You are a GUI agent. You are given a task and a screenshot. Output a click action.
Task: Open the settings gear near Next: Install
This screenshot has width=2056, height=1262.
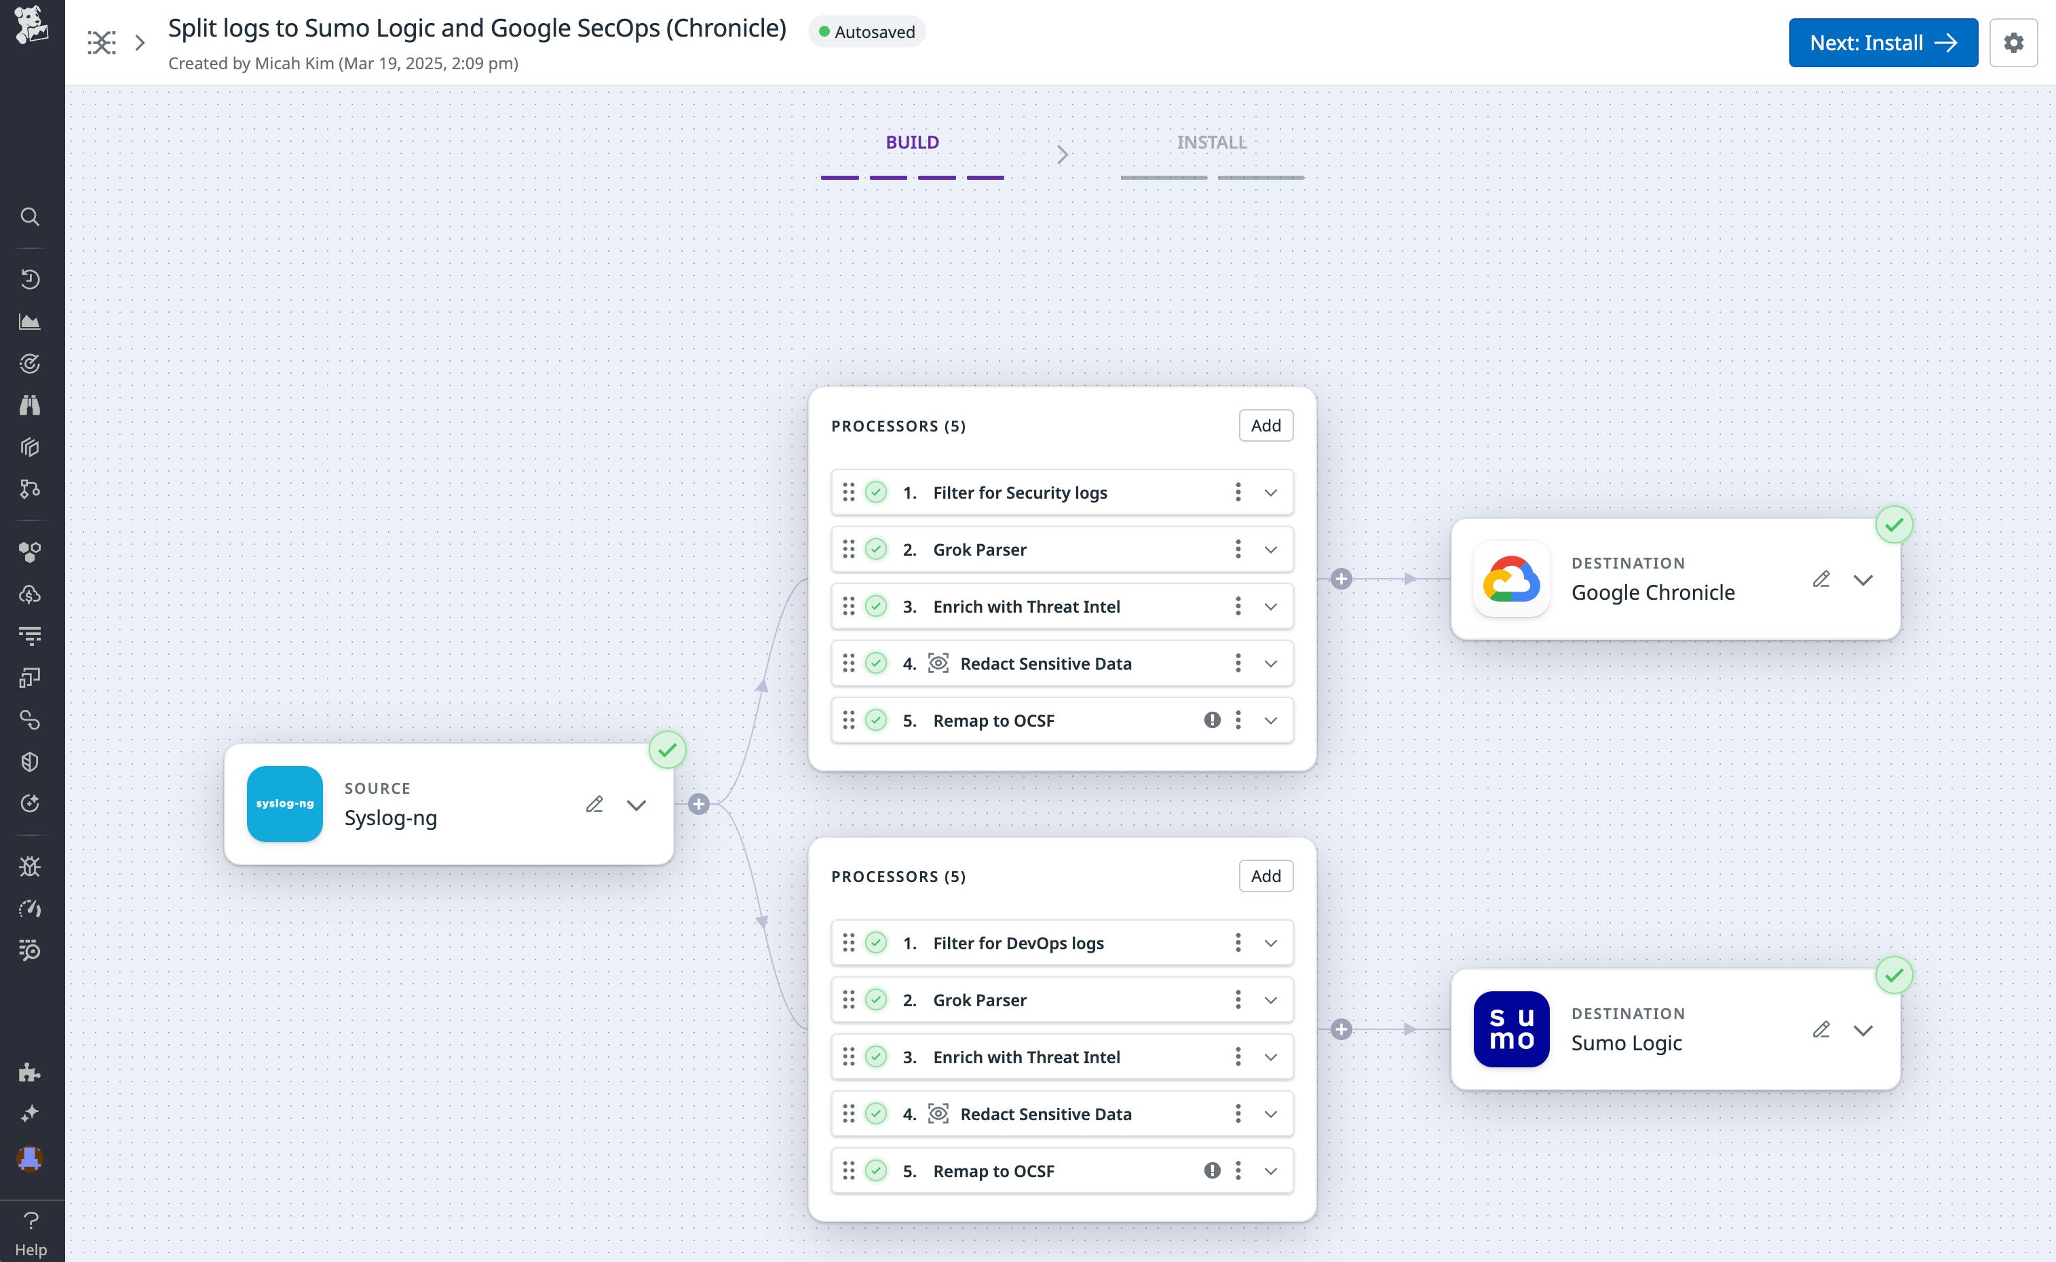click(2014, 43)
